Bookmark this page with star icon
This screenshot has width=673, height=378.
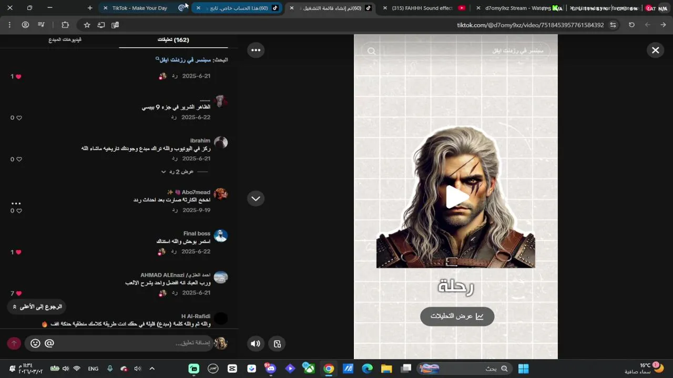(87, 25)
